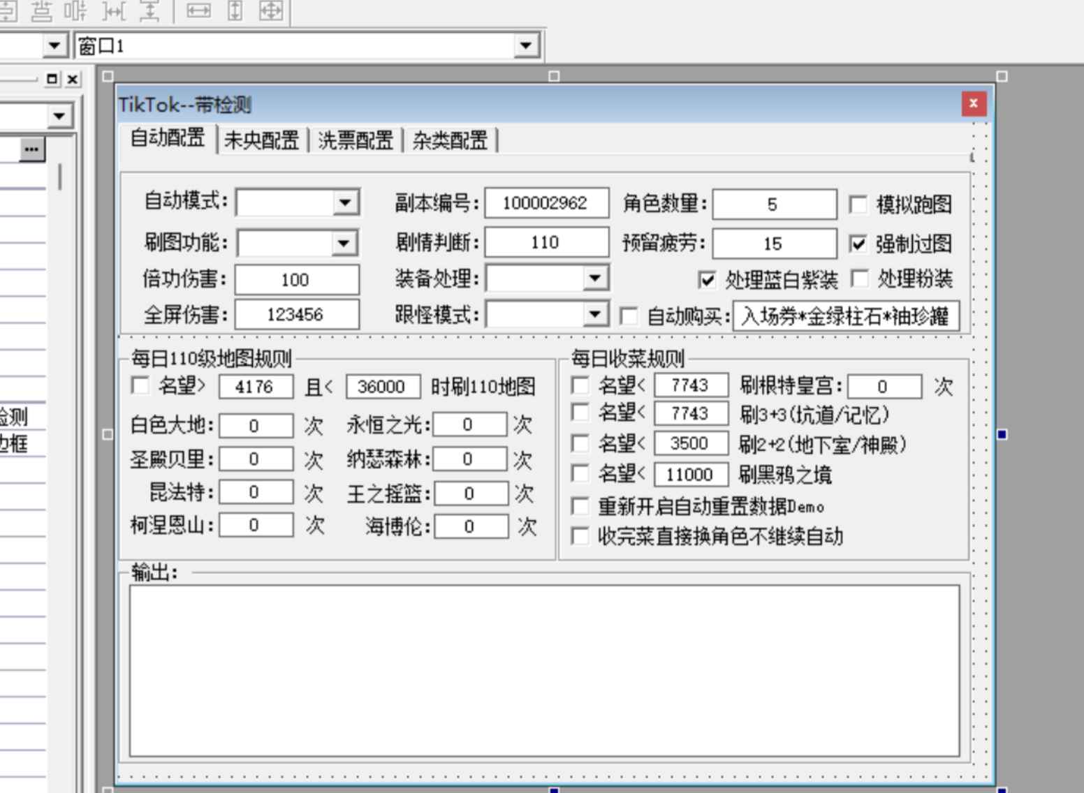Click the 倍功伤害 input field
The image size is (1084, 793).
coord(297,280)
